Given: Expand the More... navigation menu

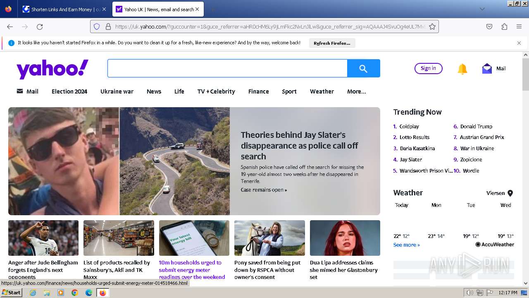Looking at the screenshot, I should coord(356,91).
